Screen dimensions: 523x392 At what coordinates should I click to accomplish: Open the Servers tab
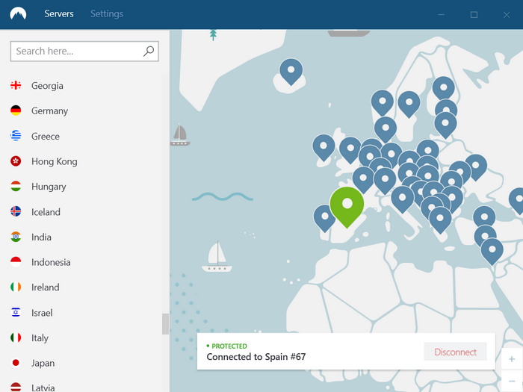(x=59, y=13)
